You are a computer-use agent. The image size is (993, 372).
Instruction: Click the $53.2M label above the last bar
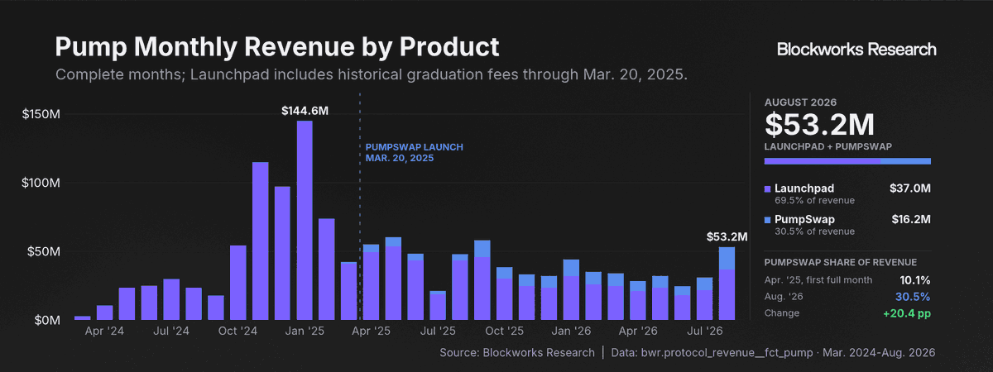727,236
